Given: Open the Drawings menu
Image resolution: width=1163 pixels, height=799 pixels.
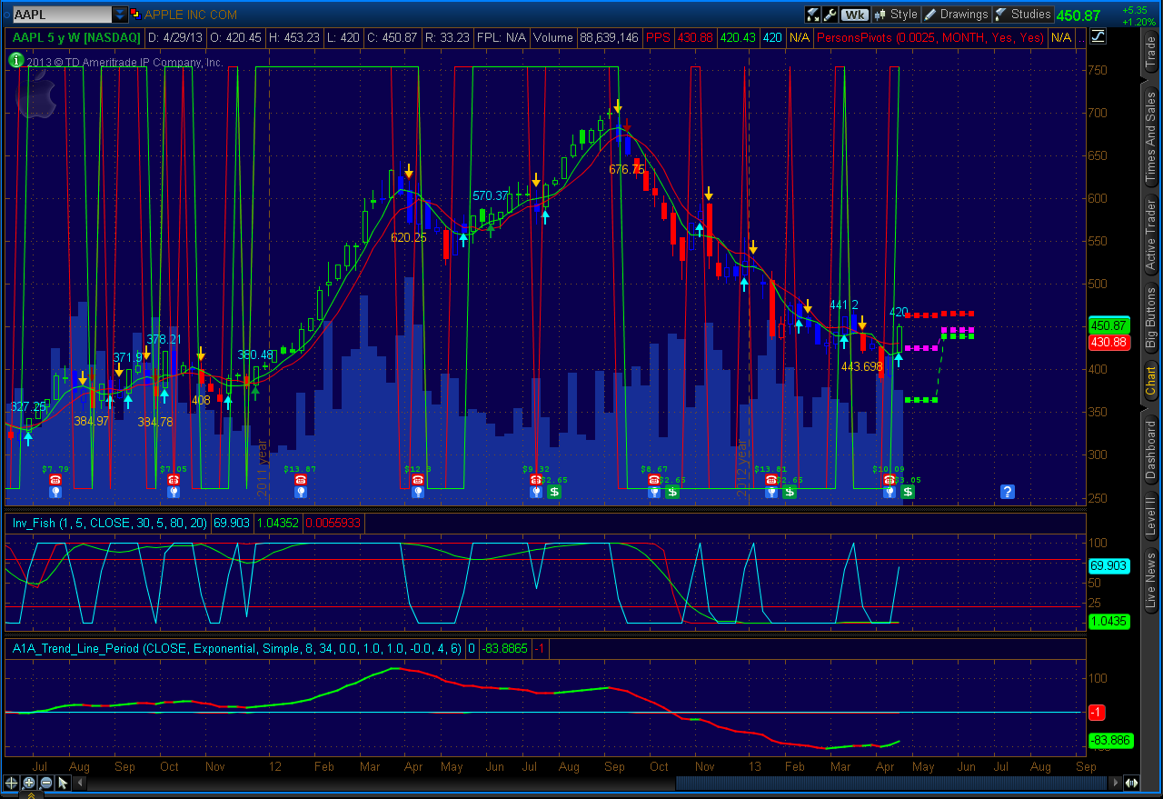Looking at the screenshot, I should (957, 15).
